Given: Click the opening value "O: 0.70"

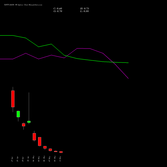Looking at the screenshot, I should click(58, 11).
